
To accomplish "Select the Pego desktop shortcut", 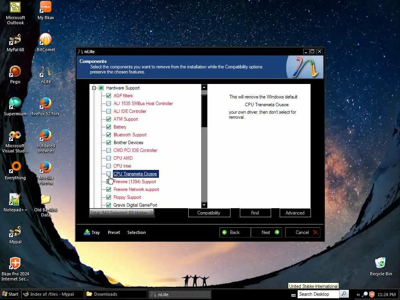I will coord(15,75).
